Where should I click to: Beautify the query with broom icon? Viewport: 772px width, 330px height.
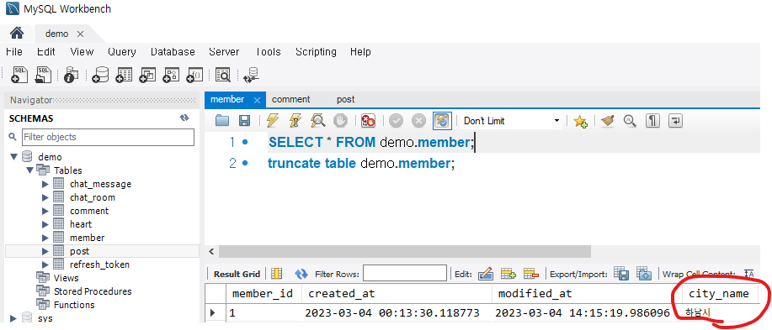pyautogui.click(x=608, y=120)
